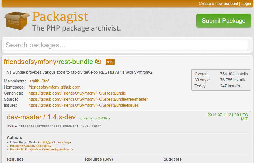254x163 pixels.
Task: Click the dev-master / 1.4.x-dev version heading
Action: pyautogui.click(x=41, y=117)
